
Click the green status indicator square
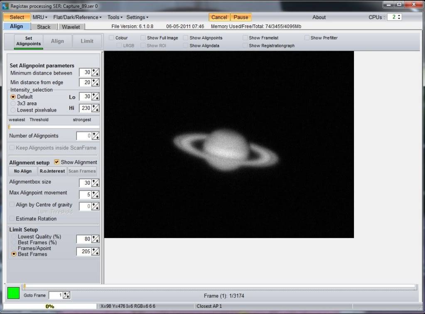[x=13, y=293]
